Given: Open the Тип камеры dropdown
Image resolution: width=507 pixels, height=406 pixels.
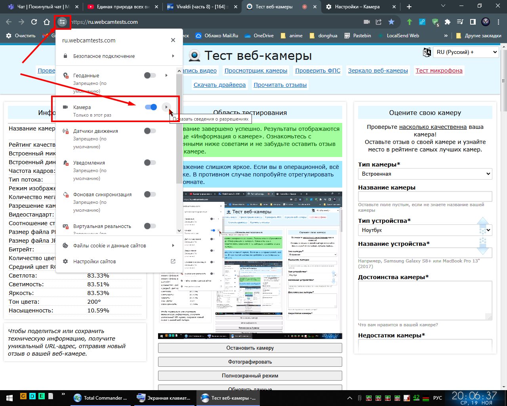Looking at the screenshot, I should pyautogui.click(x=425, y=174).
